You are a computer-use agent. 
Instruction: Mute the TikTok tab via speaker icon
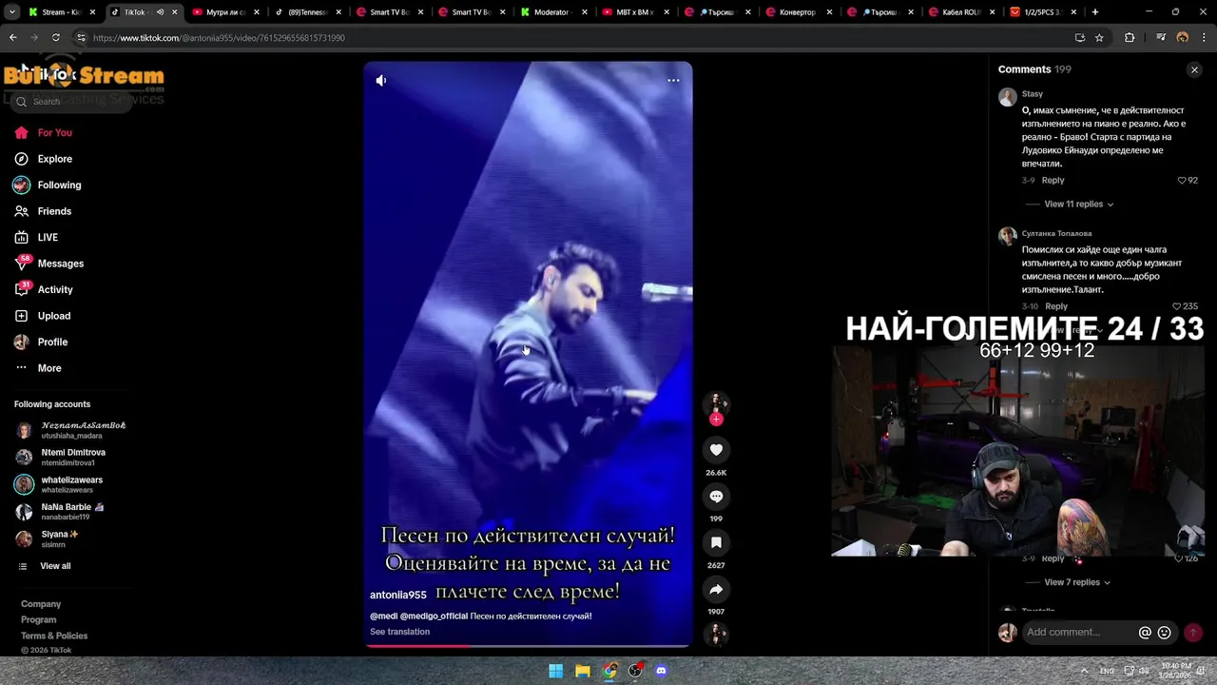click(x=160, y=12)
